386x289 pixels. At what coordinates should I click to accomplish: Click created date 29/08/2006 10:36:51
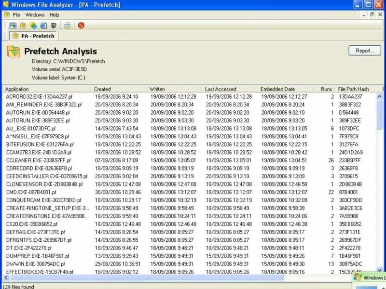pyautogui.click(x=118, y=264)
